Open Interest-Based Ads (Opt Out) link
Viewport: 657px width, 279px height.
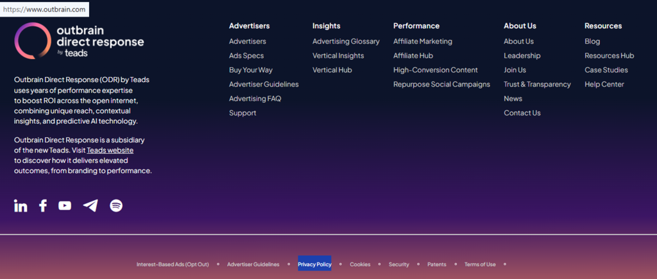[173, 264]
